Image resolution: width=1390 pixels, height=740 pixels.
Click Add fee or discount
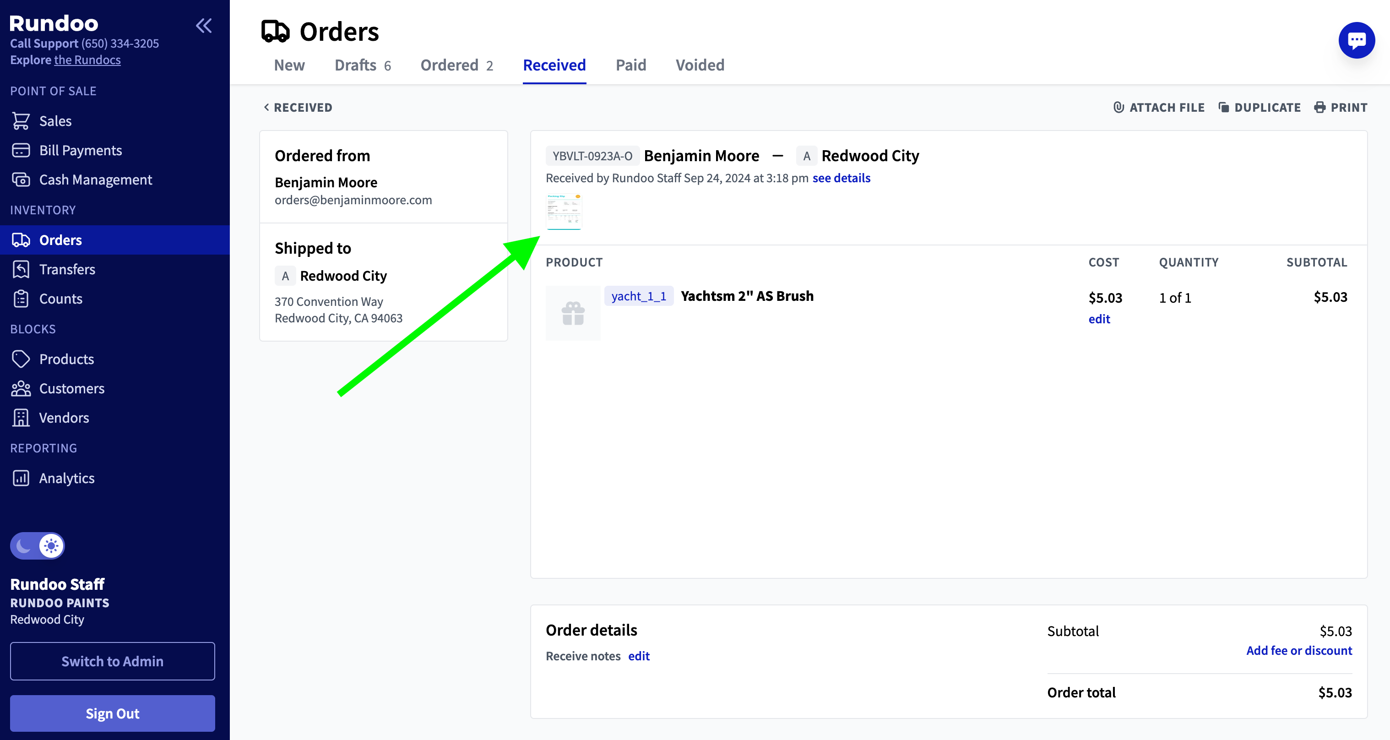1299,650
